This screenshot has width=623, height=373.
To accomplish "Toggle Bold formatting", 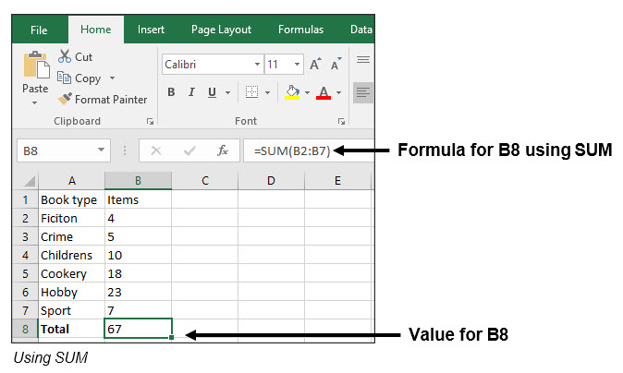I will 171,92.
